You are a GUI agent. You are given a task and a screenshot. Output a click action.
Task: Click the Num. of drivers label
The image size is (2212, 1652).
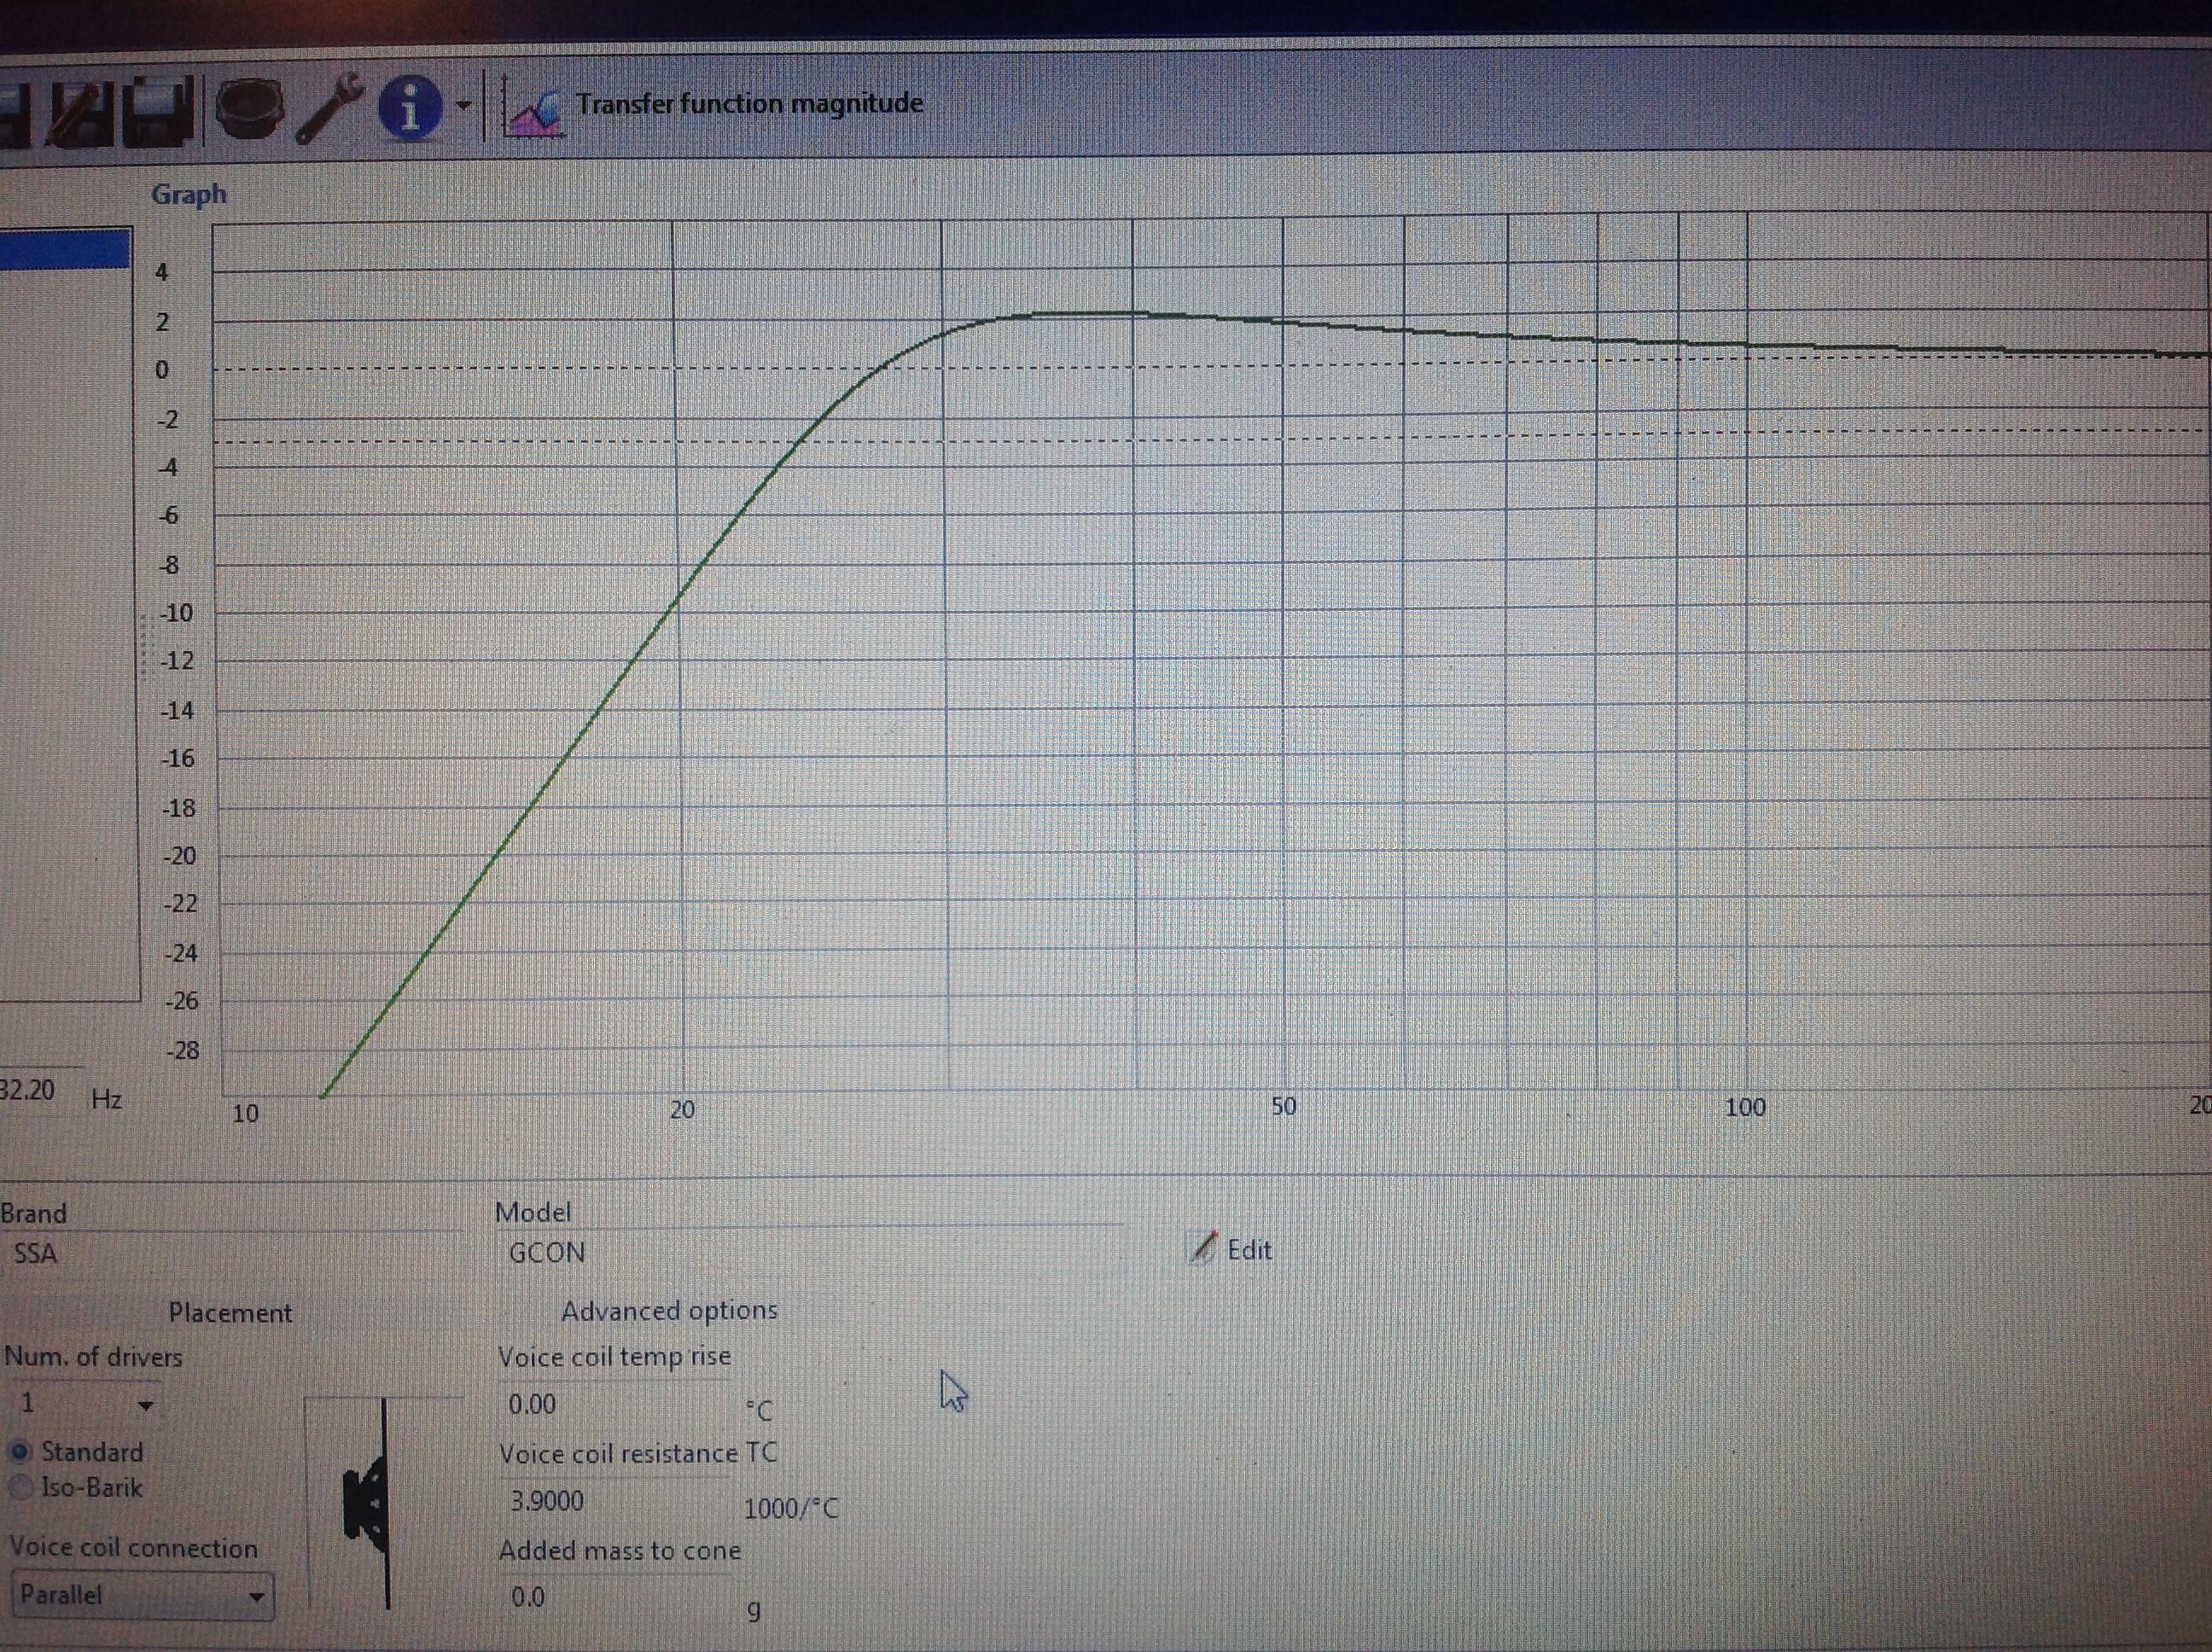(94, 1357)
